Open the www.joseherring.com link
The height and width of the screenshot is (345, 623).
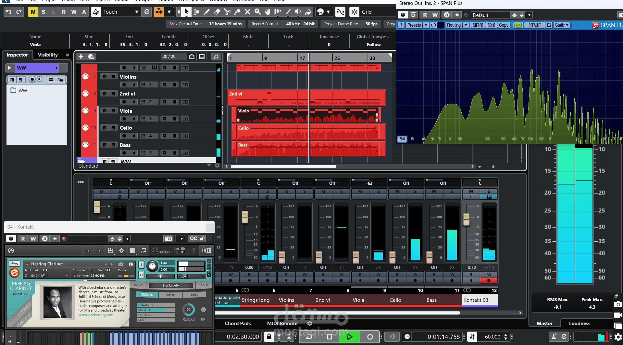(x=96, y=315)
